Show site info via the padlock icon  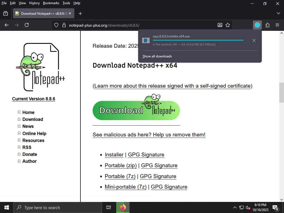tap(64, 25)
